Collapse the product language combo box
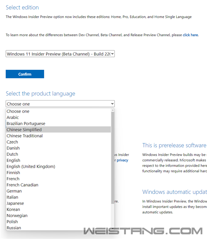This screenshot has width=207, height=239. pyautogui.click(x=60, y=104)
